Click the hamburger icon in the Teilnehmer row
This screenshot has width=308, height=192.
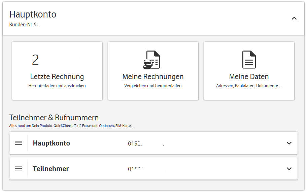19,168
